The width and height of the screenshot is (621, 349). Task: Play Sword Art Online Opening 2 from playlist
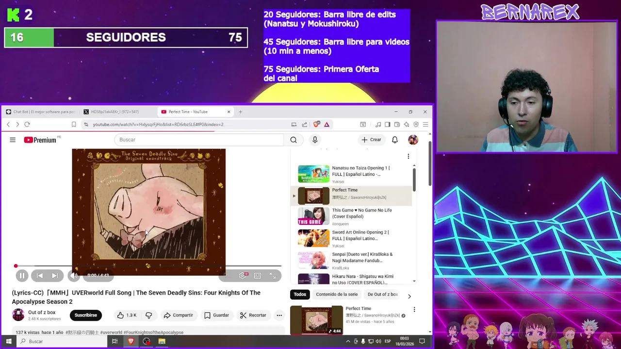[x=351, y=238]
